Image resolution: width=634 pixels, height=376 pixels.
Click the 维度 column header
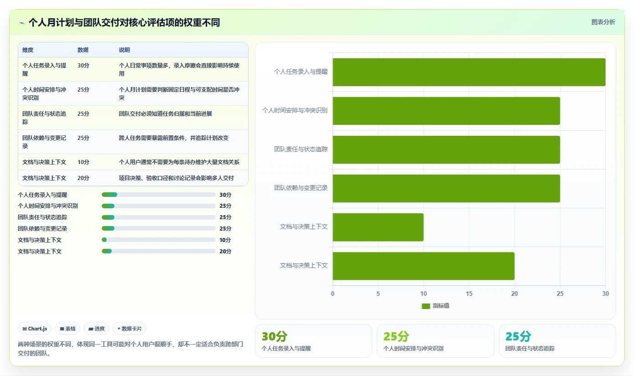pyautogui.click(x=28, y=50)
